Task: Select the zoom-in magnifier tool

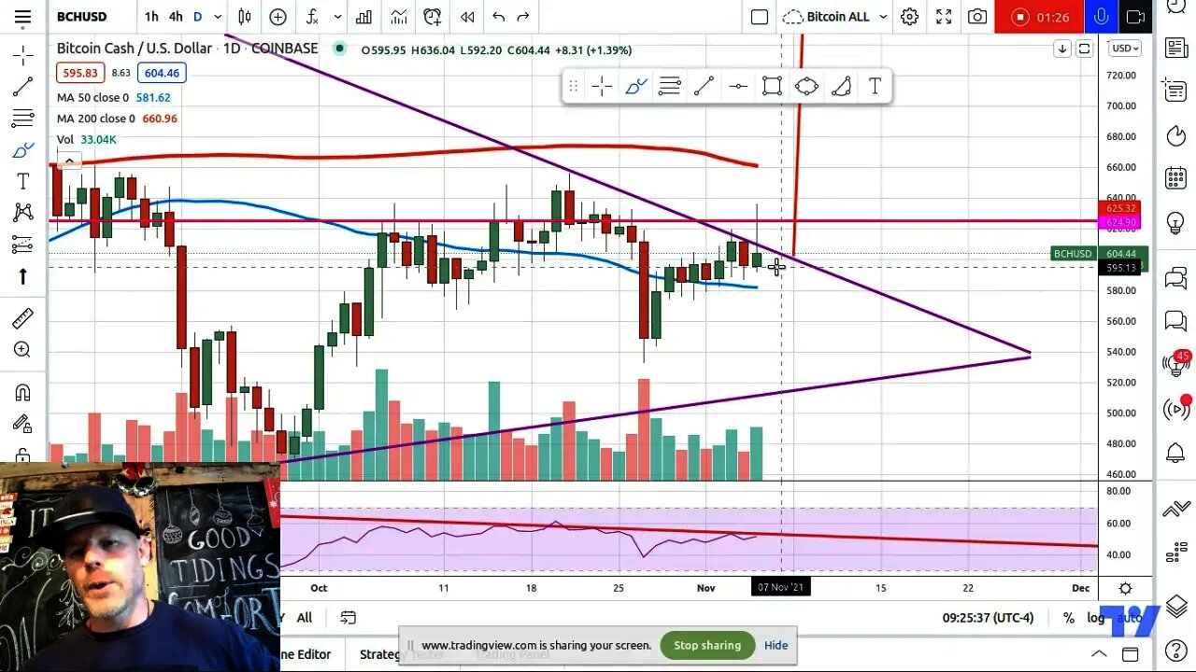Action: pos(22,350)
